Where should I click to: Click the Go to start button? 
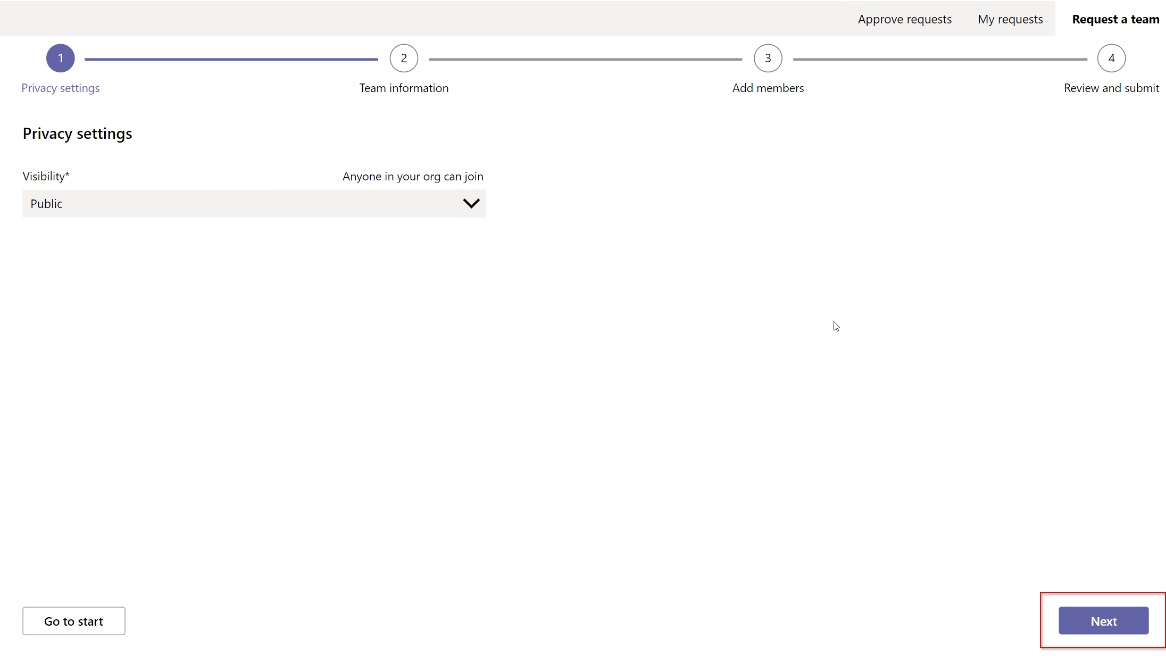coord(73,620)
